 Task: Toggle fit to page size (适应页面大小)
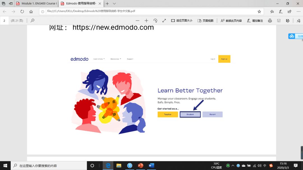point(182,21)
